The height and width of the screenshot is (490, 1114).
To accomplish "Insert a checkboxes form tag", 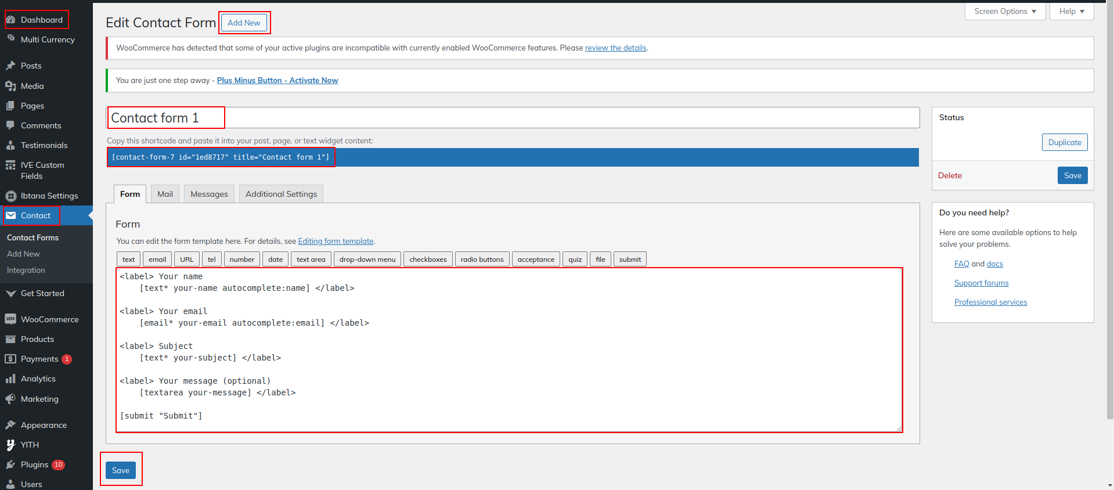I will 428,260.
